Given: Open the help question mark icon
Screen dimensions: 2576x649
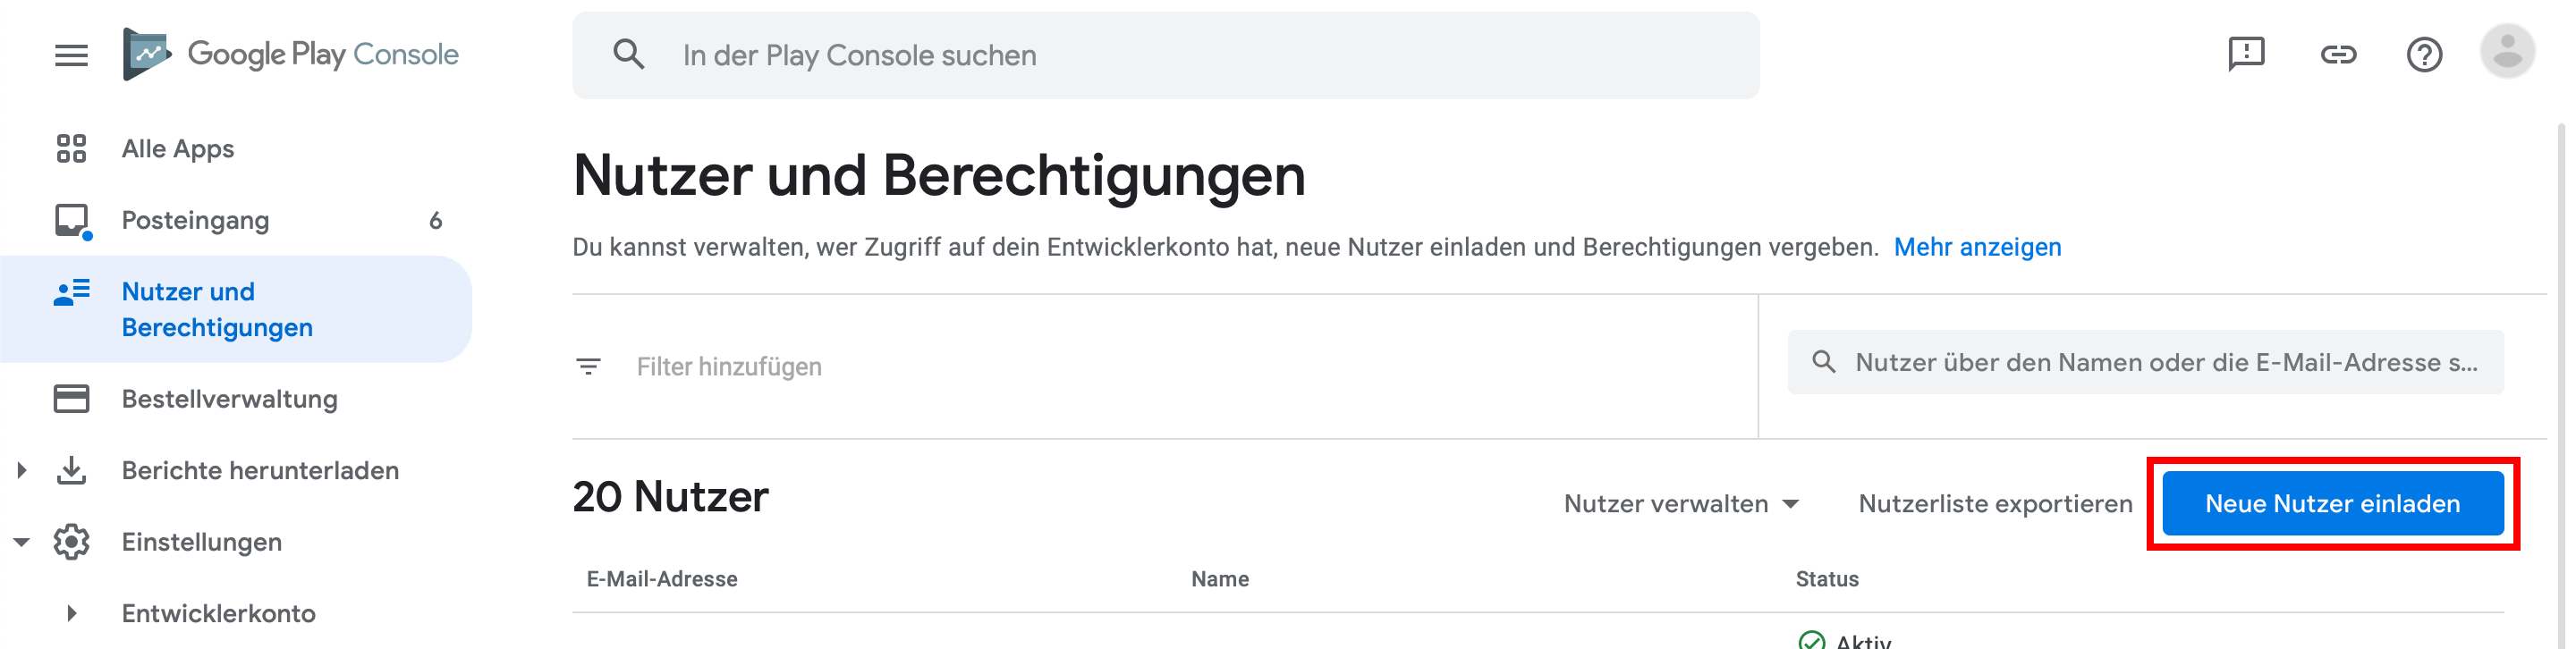Looking at the screenshot, I should pos(2424,55).
